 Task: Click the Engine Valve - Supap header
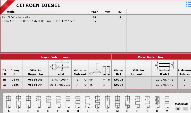tap(56, 57)
